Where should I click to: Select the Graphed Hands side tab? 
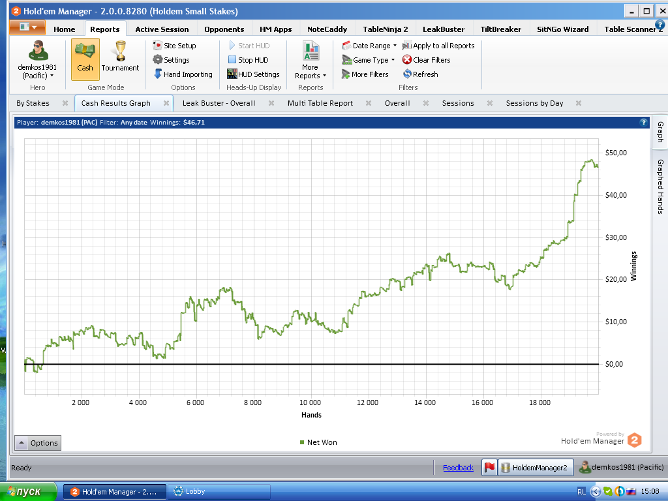click(x=660, y=187)
